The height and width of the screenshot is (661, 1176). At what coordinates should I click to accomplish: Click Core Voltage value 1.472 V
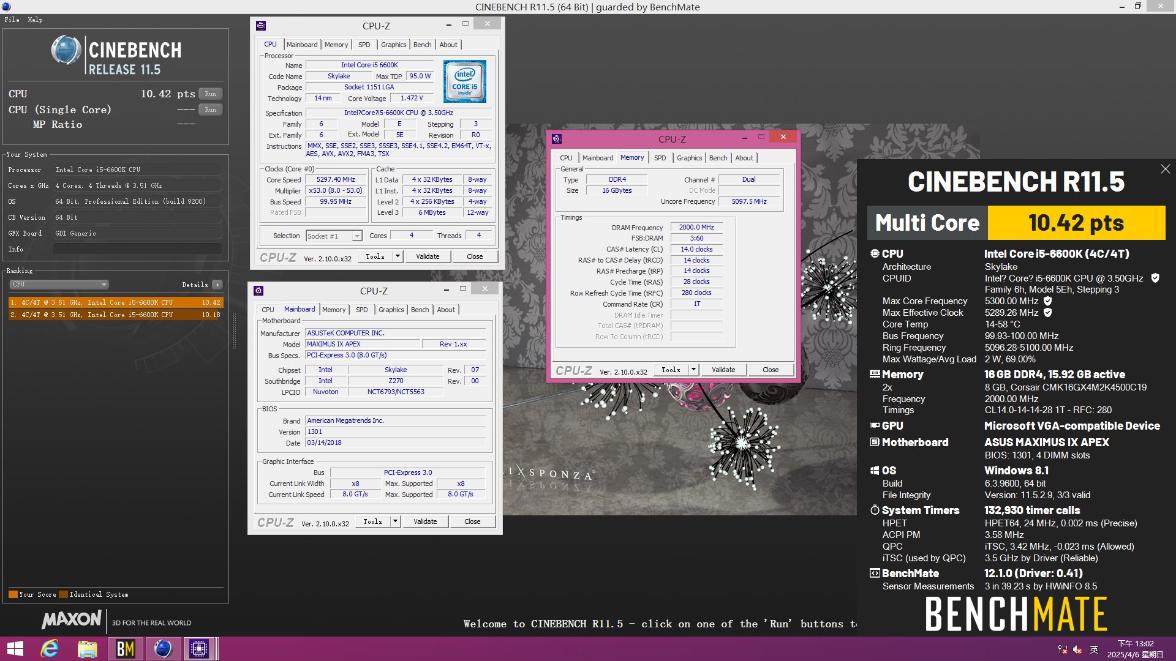(412, 98)
